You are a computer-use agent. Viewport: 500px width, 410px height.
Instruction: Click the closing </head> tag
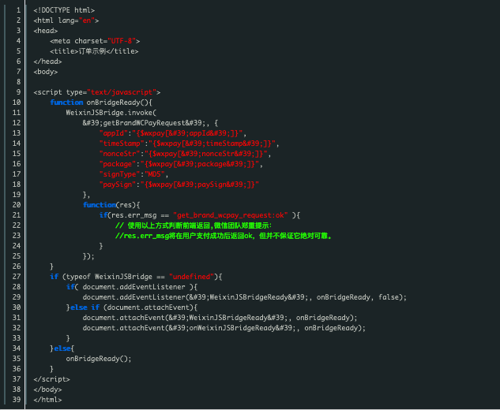pos(47,61)
